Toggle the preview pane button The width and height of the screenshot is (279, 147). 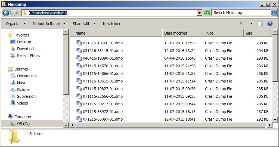[x=260, y=24]
